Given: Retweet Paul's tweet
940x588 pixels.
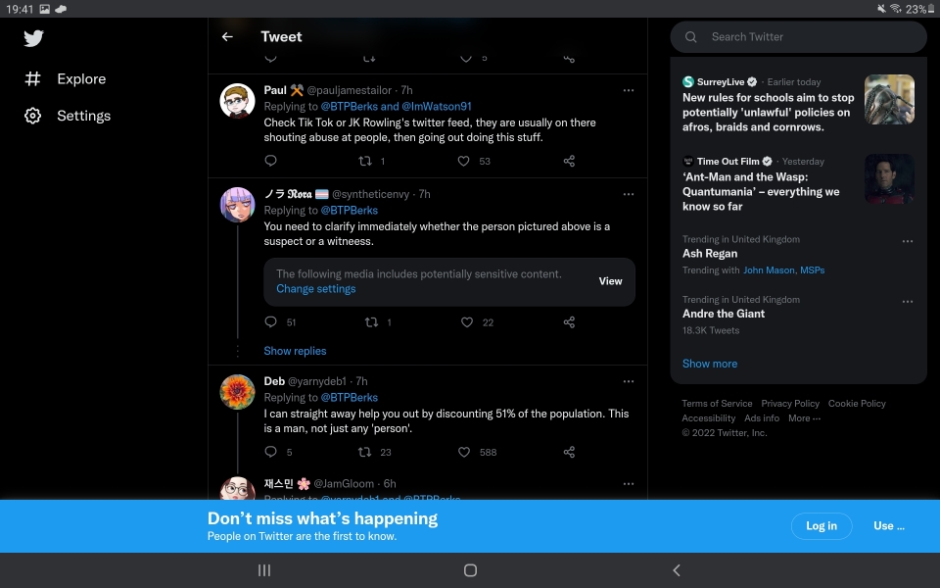Looking at the screenshot, I should click(364, 161).
